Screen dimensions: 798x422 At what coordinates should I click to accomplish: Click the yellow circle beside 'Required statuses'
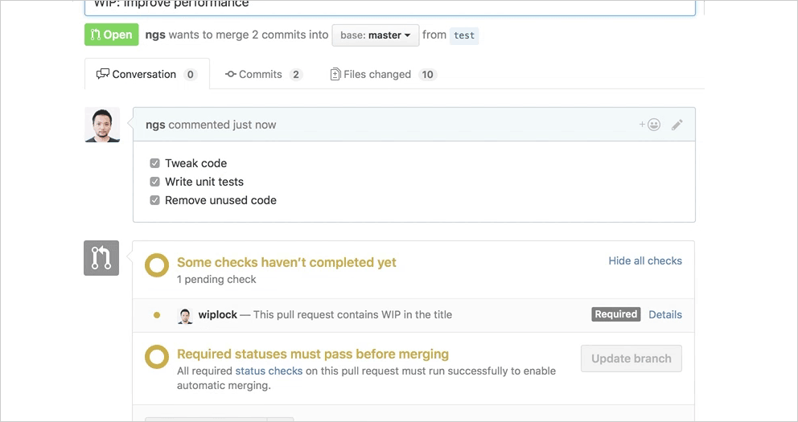point(157,358)
